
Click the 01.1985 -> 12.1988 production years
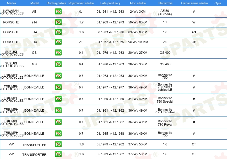click(110, 134)
